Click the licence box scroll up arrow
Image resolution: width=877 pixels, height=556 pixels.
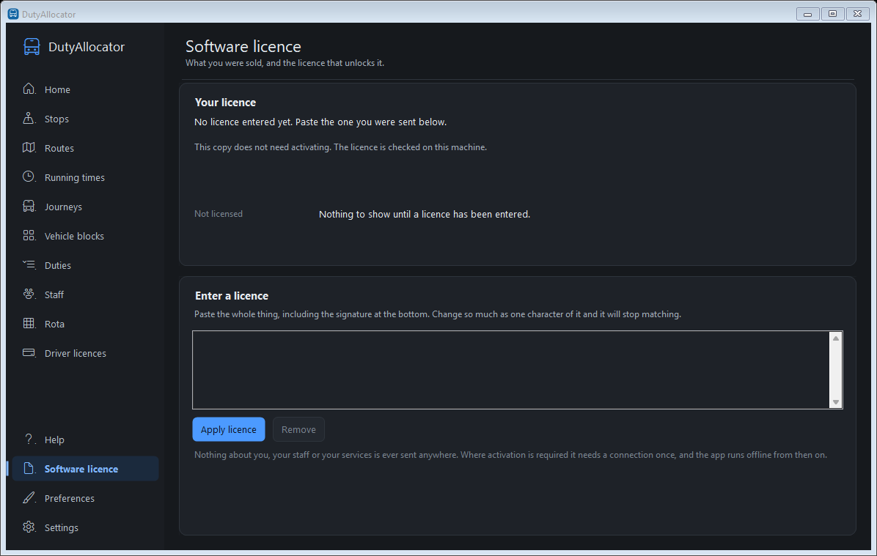836,338
